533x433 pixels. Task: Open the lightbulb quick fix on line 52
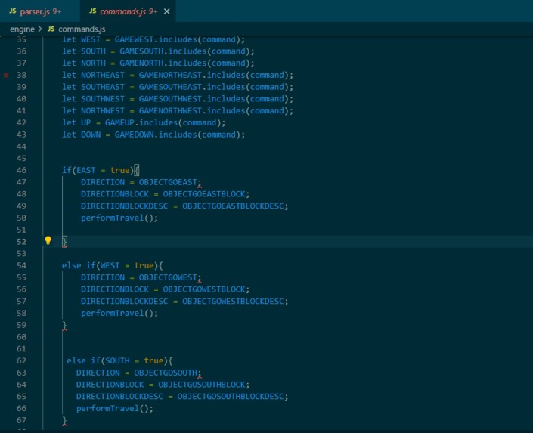48,240
